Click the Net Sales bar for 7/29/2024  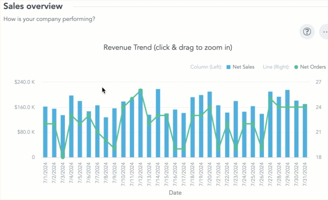(287, 124)
